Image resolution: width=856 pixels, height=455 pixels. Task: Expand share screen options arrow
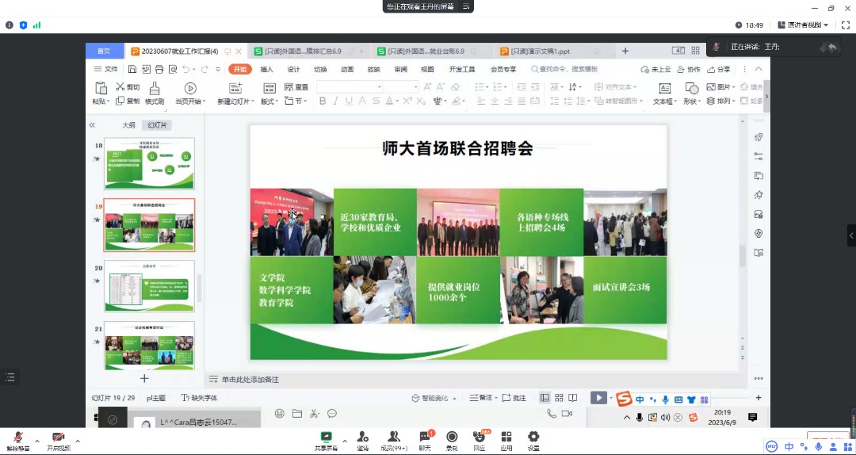point(345,441)
